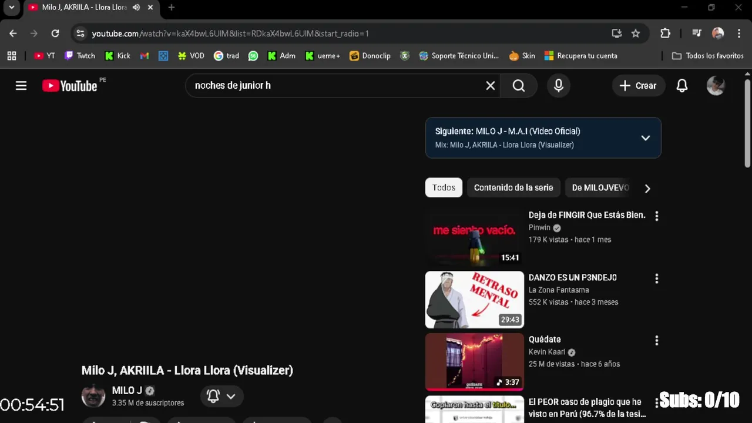Screen dimensions: 752x423
Task: Select the Contenido de la serie chip
Action: click(x=513, y=187)
